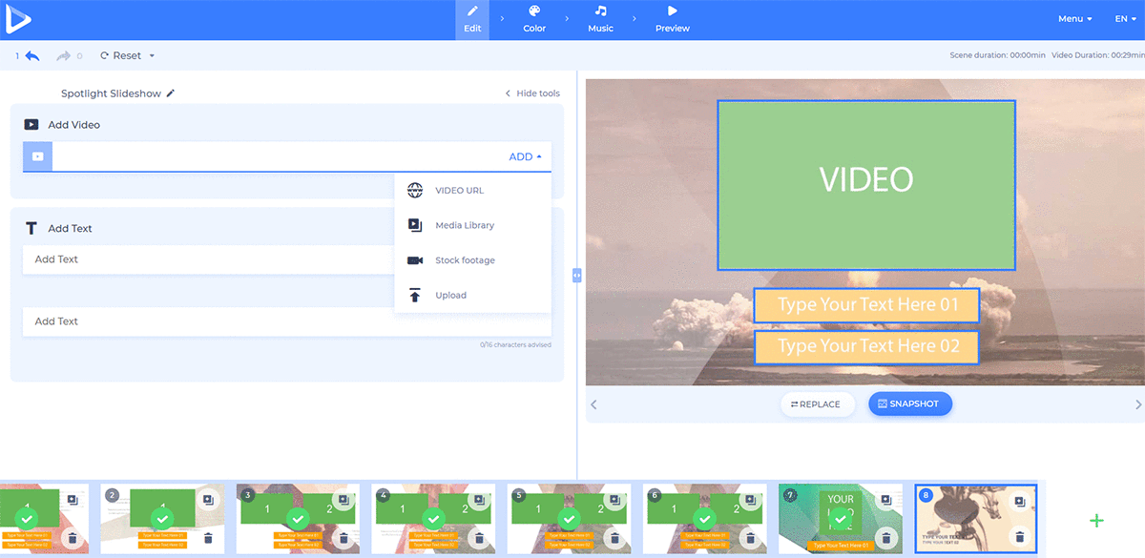Viewport: 1145px width, 558px height.
Task: Click the undo arrow icon
Action: click(32, 56)
